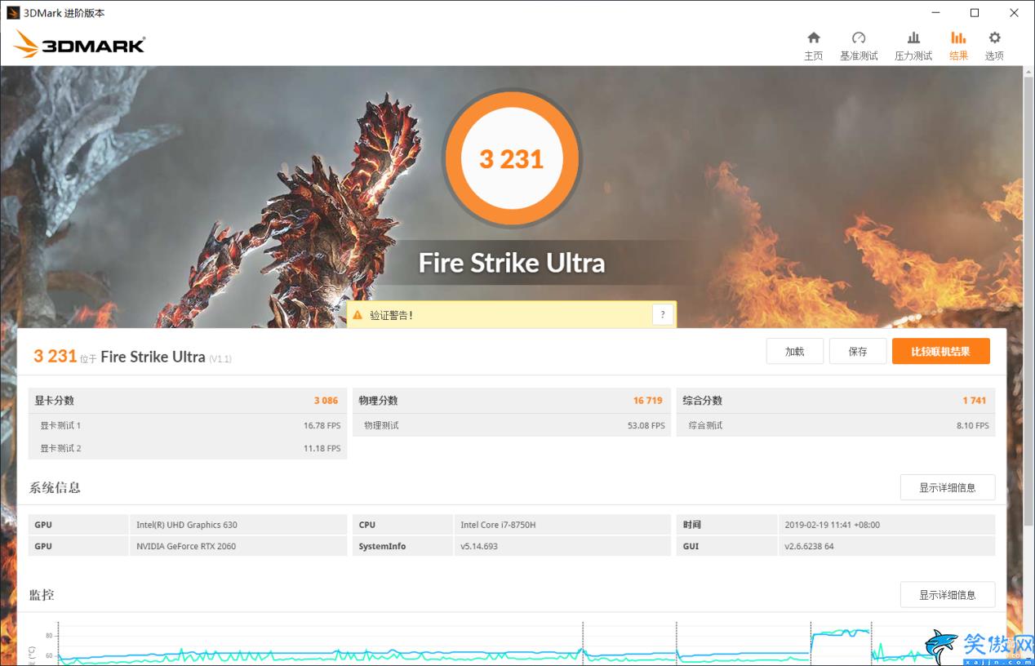Screen dimensions: 1035x666
Task: Open the validation warning help question mark
Action: pyautogui.click(x=663, y=315)
